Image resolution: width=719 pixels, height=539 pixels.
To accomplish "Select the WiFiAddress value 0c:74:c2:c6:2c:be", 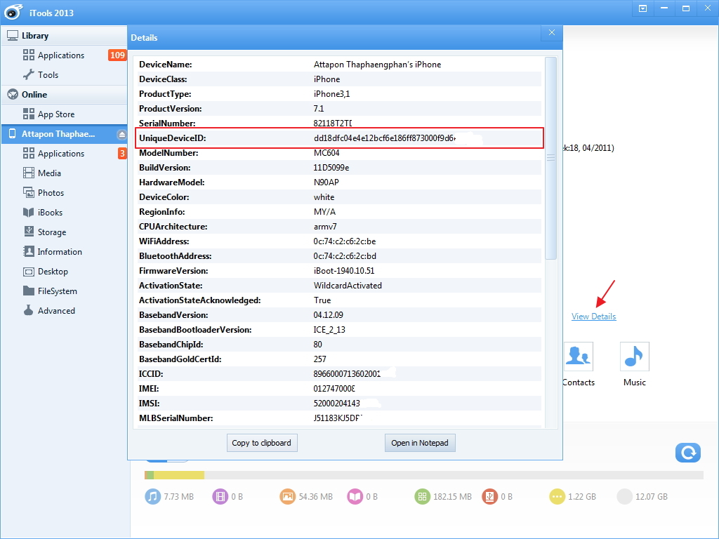I will coord(344,241).
